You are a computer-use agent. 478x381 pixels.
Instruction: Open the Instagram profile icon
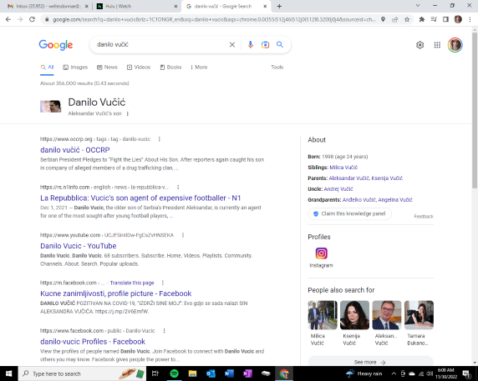(x=321, y=253)
